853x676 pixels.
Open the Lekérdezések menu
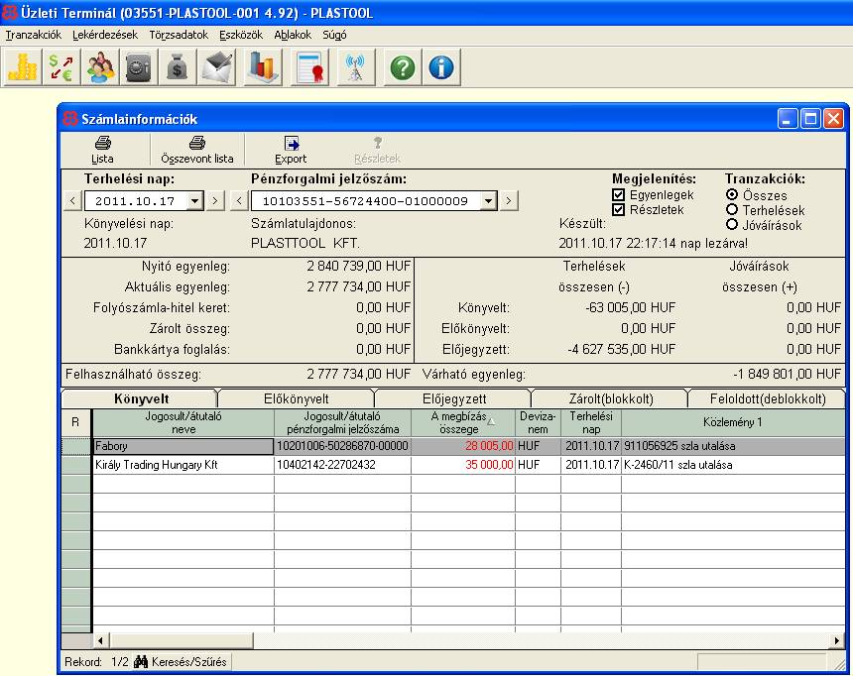pyautogui.click(x=105, y=35)
